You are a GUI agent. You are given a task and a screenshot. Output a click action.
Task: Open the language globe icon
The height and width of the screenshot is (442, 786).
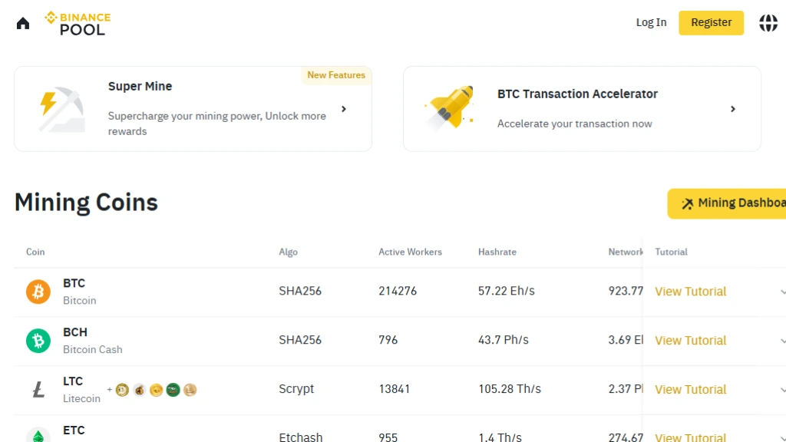(x=768, y=22)
